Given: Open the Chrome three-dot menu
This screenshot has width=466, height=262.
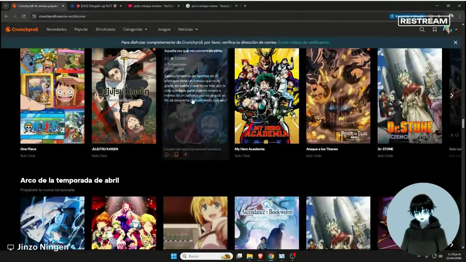Looking at the screenshot, I should pos(460,16).
